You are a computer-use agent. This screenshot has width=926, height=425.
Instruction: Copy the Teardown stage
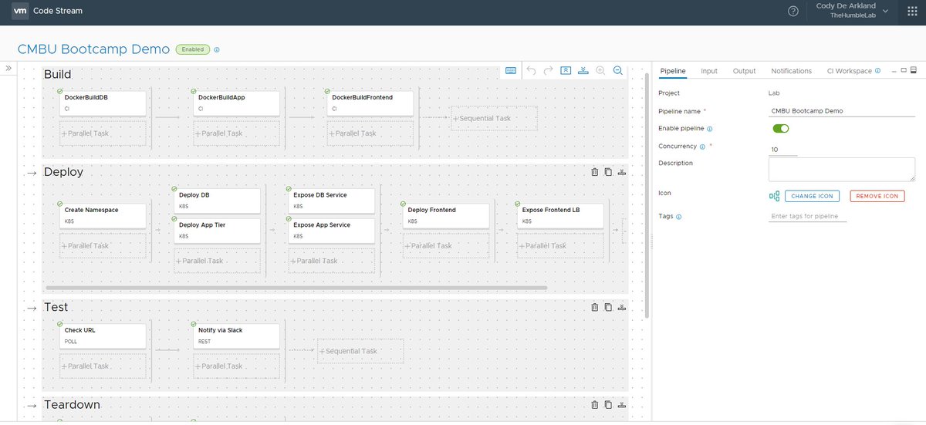click(x=608, y=404)
